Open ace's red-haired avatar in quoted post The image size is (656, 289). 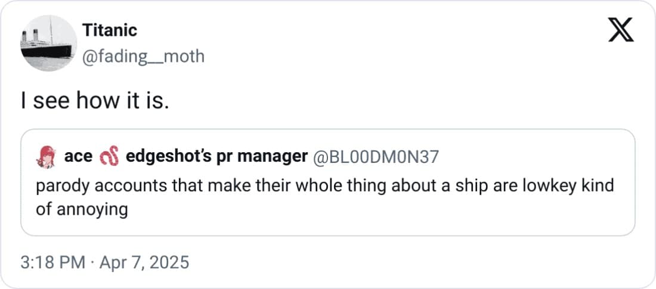(x=46, y=156)
